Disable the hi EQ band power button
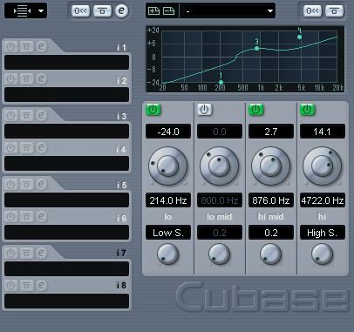 coord(308,110)
